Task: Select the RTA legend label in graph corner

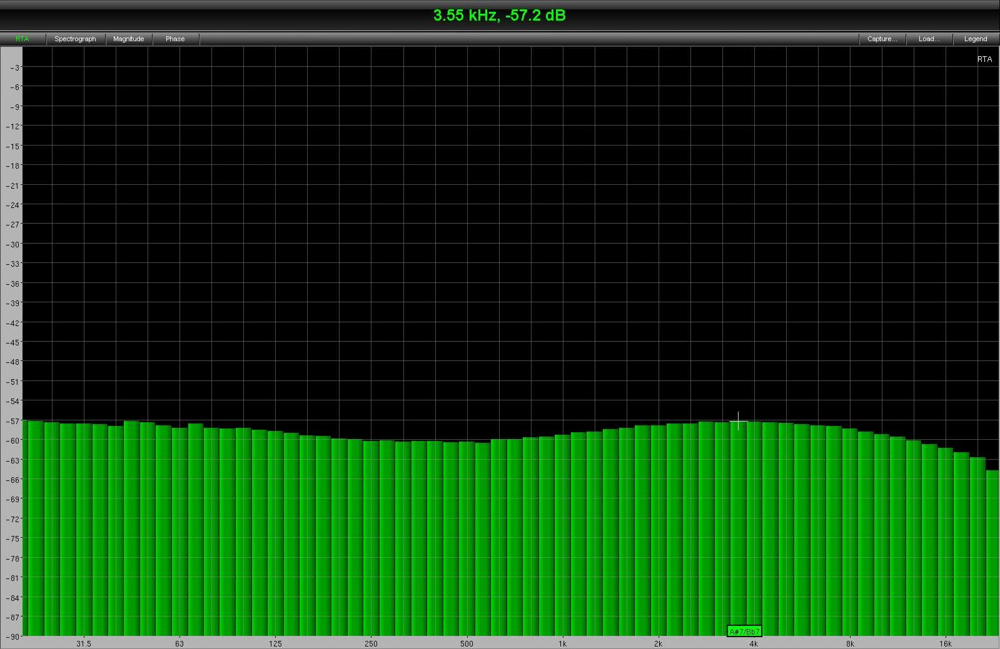Action: 984,59
